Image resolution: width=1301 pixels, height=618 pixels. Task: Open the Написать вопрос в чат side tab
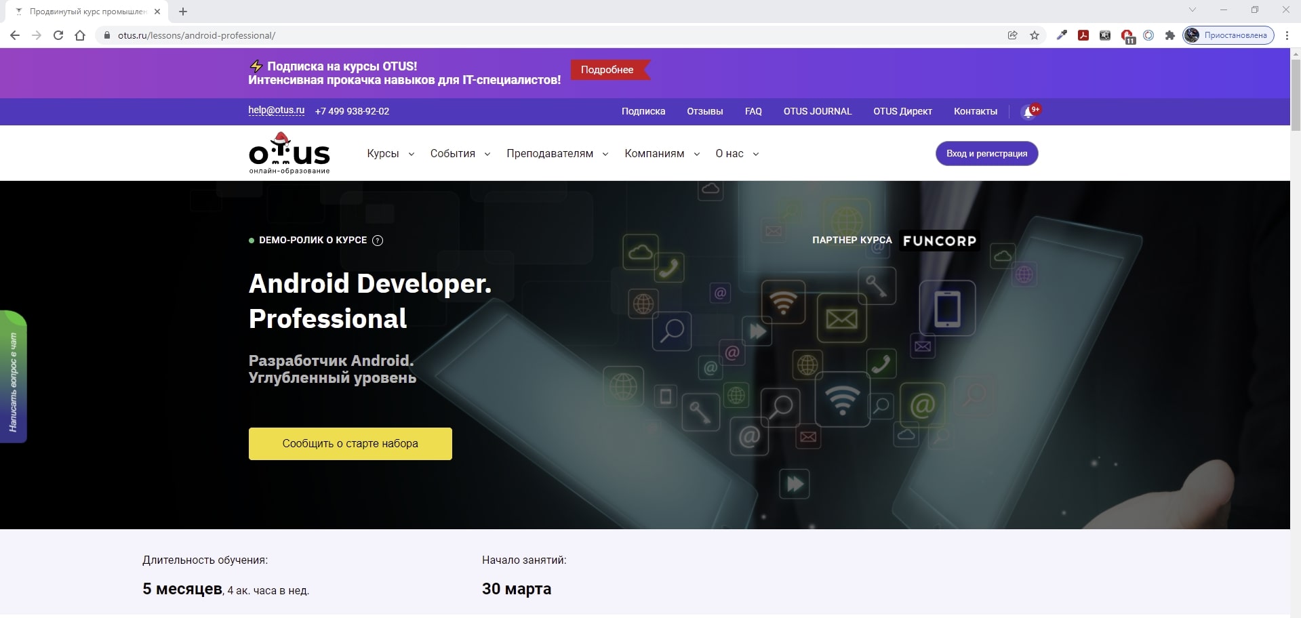pos(13,377)
